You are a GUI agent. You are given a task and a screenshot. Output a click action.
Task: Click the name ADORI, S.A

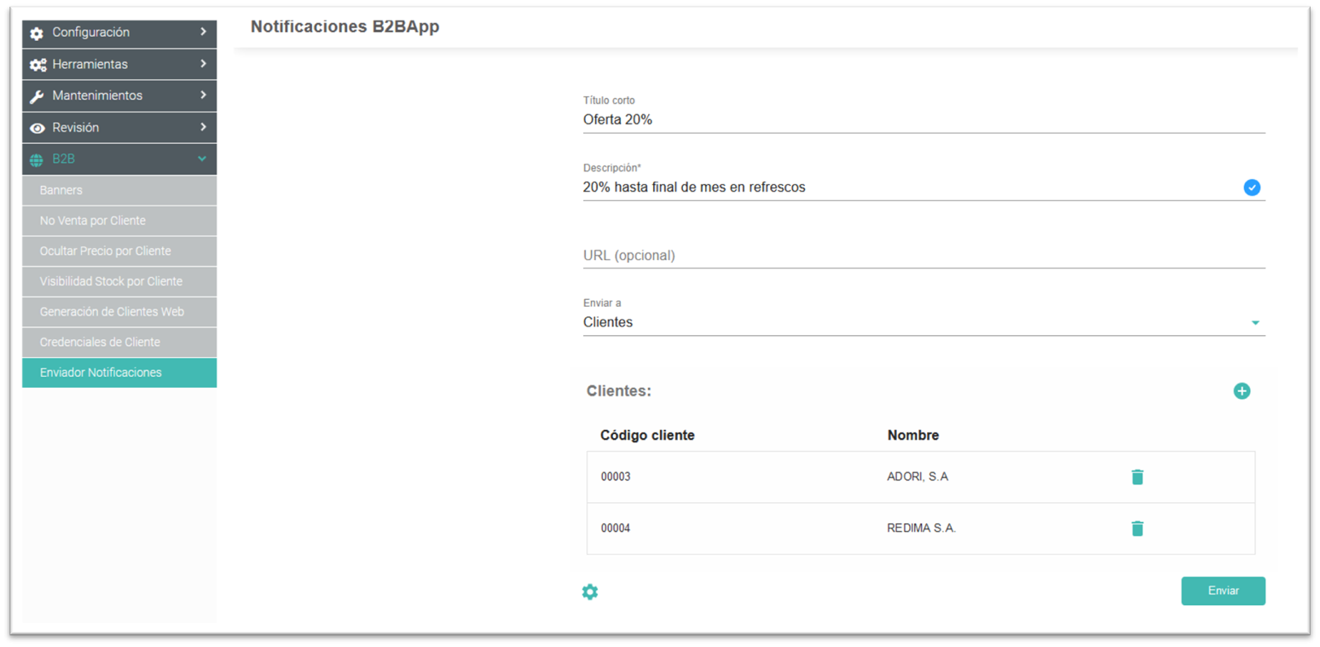coord(918,477)
